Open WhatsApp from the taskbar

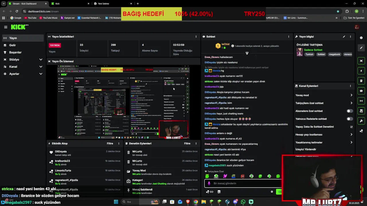point(243,202)
